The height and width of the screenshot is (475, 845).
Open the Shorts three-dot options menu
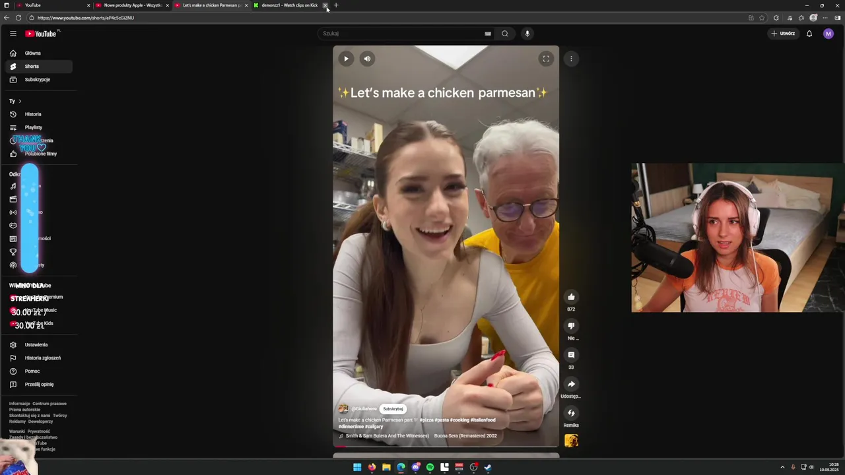click(x=571, y=59)
